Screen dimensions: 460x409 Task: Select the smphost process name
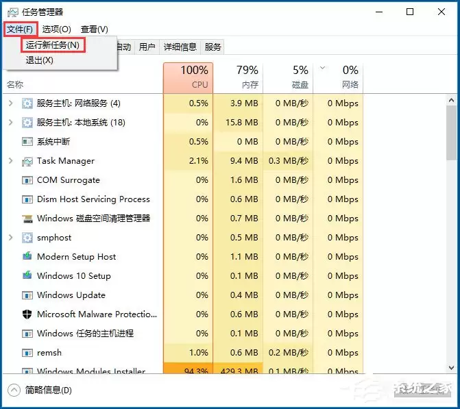pos(54,238)
